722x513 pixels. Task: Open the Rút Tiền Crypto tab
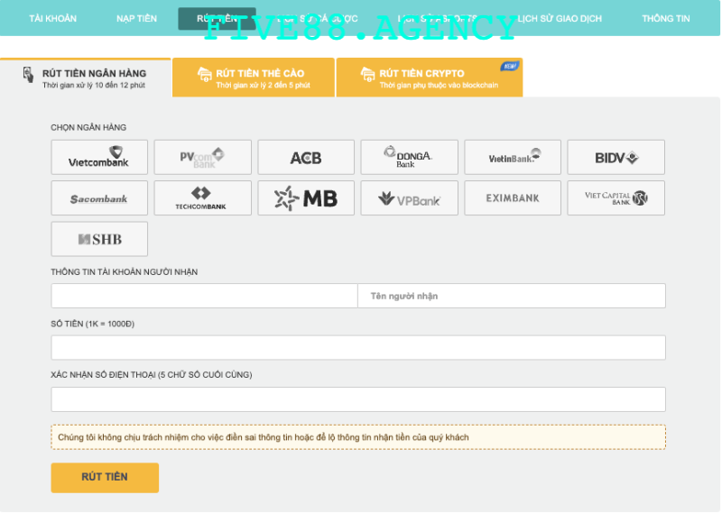429,78
